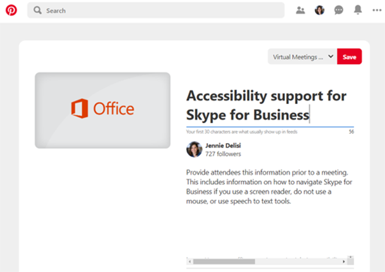Click the horizontal scrollbar right arrow
This screenshot has width=385, height=272.
coord(344,262)
